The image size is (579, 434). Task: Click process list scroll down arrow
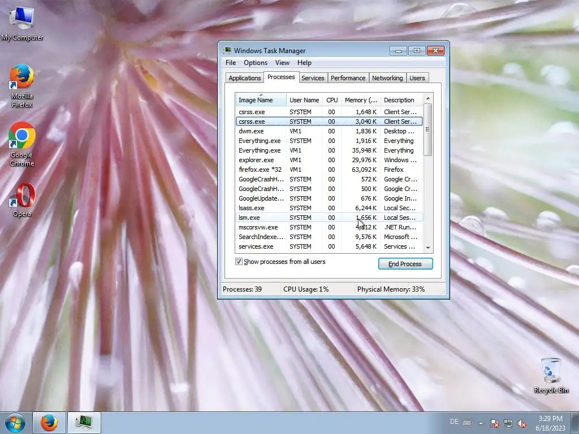(428, 248)
